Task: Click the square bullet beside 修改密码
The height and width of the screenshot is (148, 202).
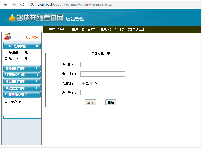Action: pyautogui.click(x=6, y=101)
